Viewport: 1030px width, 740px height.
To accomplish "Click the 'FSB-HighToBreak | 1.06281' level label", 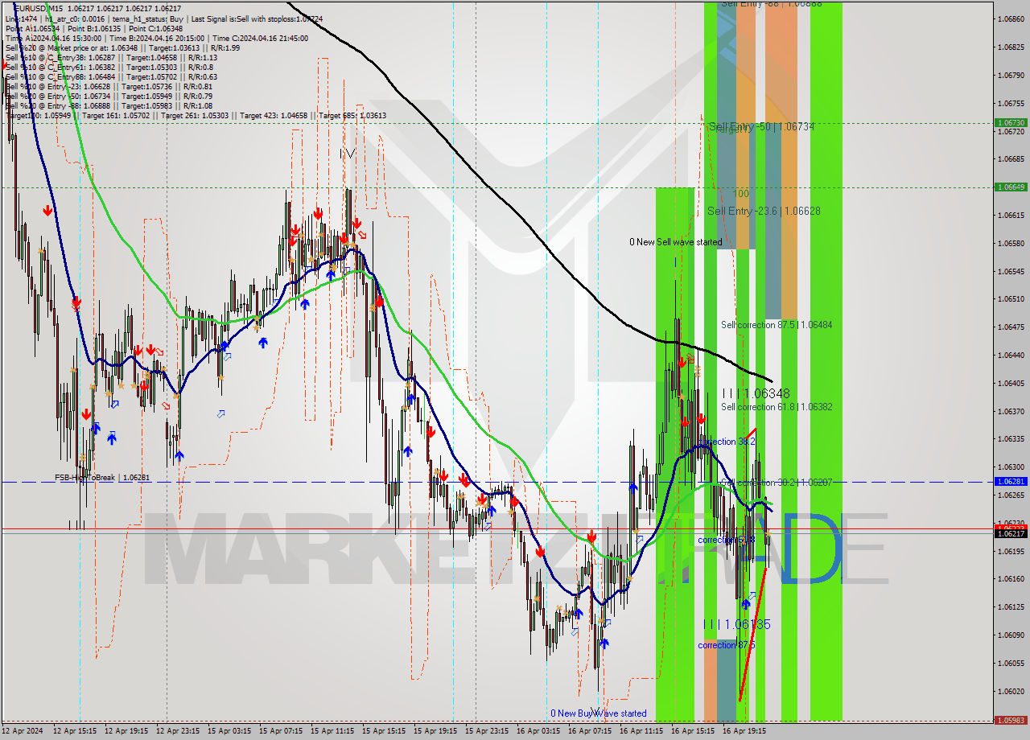I will click(x=102, y=478).
